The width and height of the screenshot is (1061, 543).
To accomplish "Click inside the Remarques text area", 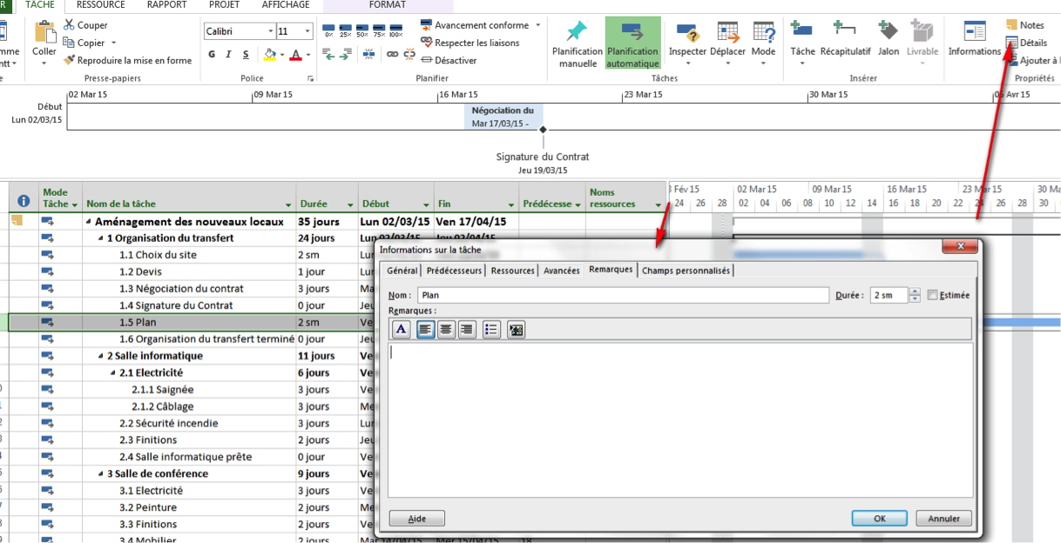I will pyautogui.click(x=680, y=419).
